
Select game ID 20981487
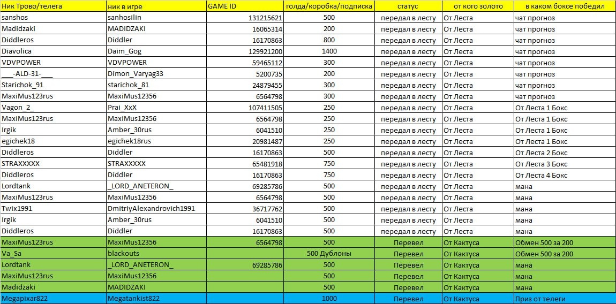[245, 141]
